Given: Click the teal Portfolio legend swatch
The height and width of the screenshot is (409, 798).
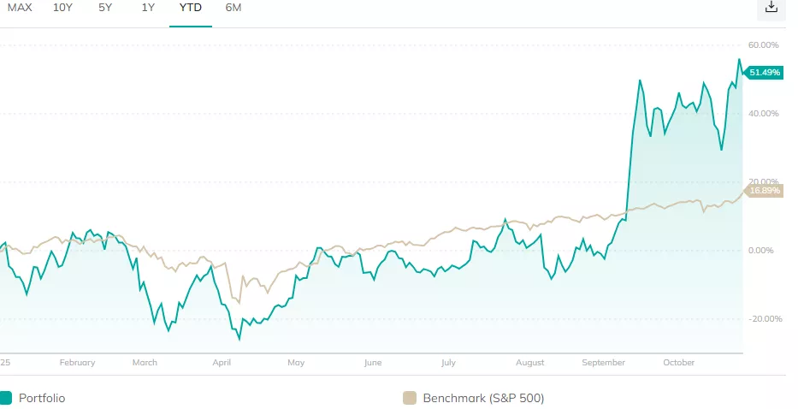Looking at the screenshot, I should tap(6, 398).
